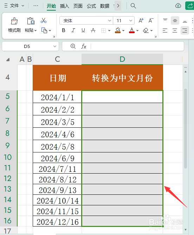Increase font size with A+ icon
Image resolution: width=194 pixels, height=235 pixels.
tap(141, 20)
